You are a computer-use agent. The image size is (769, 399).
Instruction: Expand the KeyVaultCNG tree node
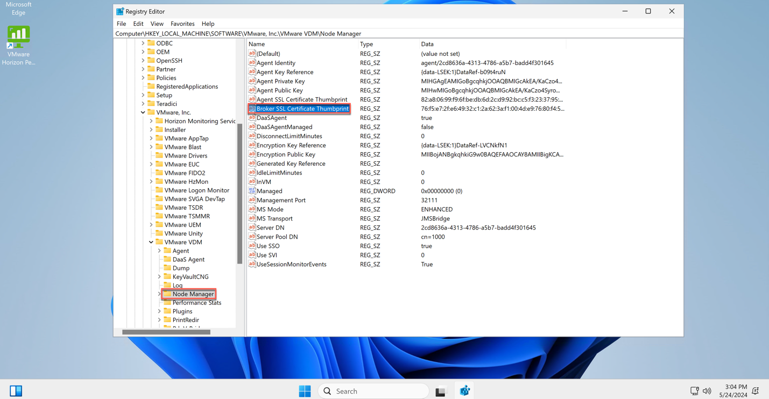click(x=159, y=276)
